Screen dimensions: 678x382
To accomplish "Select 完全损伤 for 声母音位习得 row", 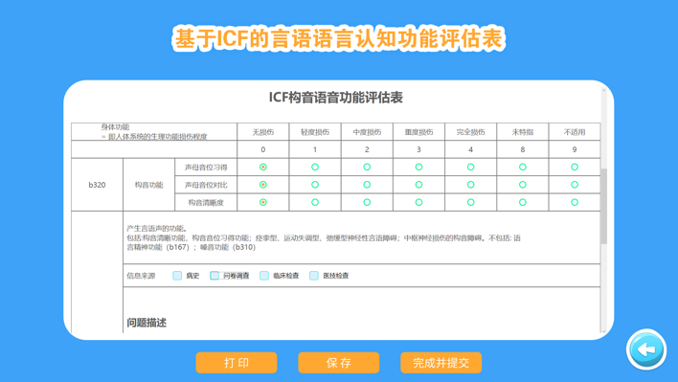I will coord(470,167).
